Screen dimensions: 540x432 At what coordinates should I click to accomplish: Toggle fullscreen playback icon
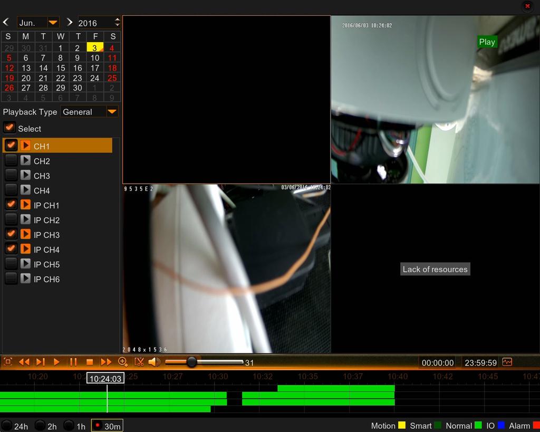coord(7,362)
